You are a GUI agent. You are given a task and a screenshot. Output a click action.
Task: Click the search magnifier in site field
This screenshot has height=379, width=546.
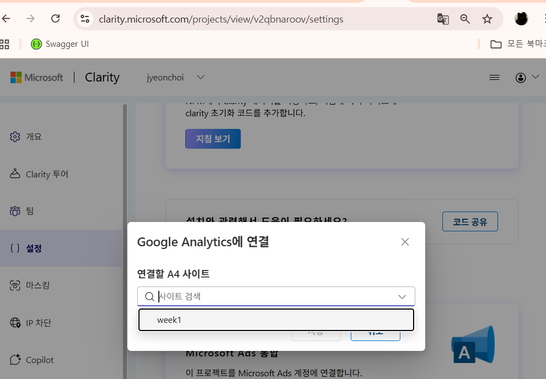coord(149,296)
